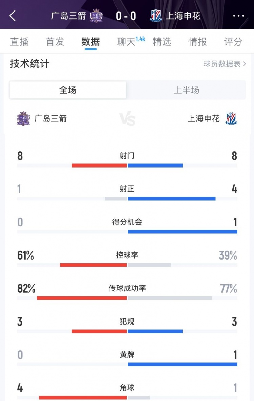
Task: Tap the 控球率 possession bar
Action: (127, 265)
